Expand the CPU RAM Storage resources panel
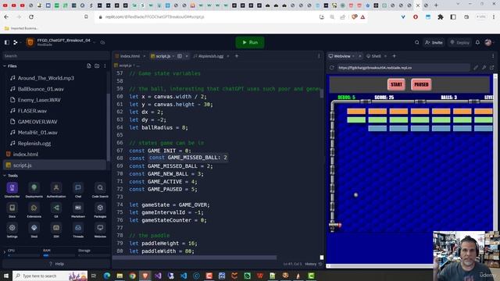Viewport: 500px width, 281px height. click(5, 252)
